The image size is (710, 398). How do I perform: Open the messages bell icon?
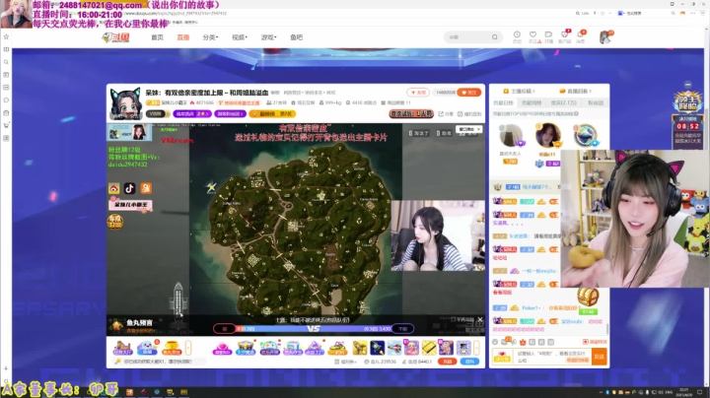point(581,36)
